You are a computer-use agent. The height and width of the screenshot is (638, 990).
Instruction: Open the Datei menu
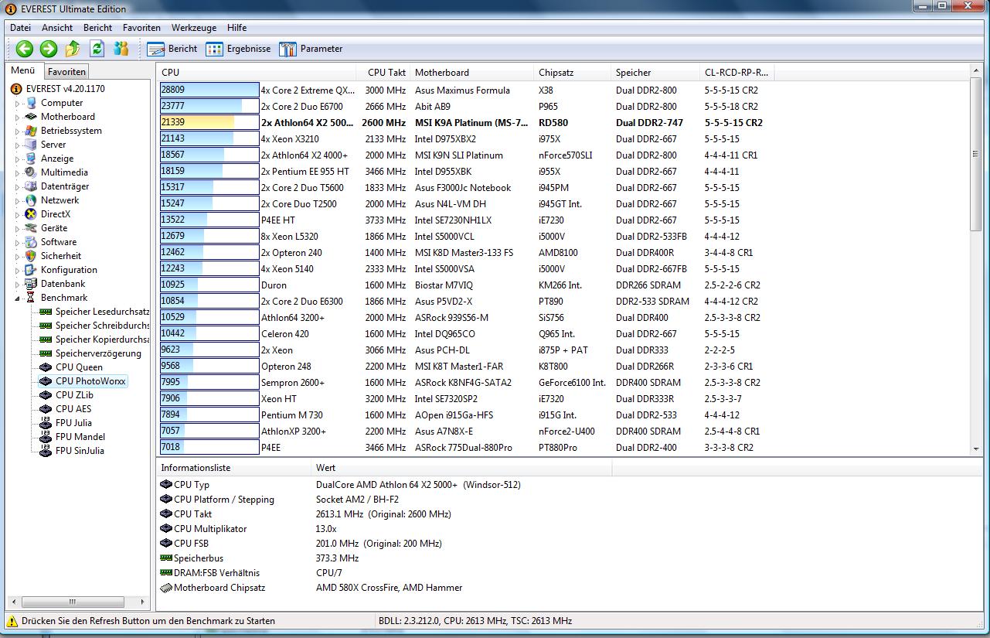[20, 28]
